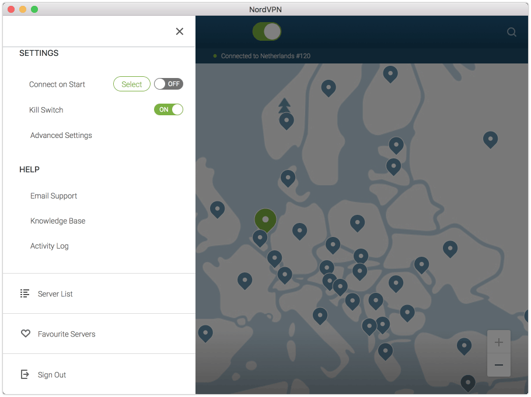This screenshot has width=531, height=397.
Task: Open Email Support
Action: (x=54, y=196)
